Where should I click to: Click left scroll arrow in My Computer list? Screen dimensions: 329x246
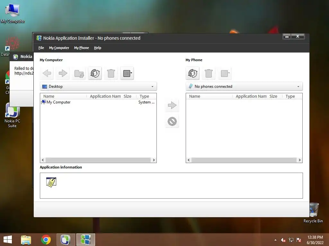[x=43, y=160]
